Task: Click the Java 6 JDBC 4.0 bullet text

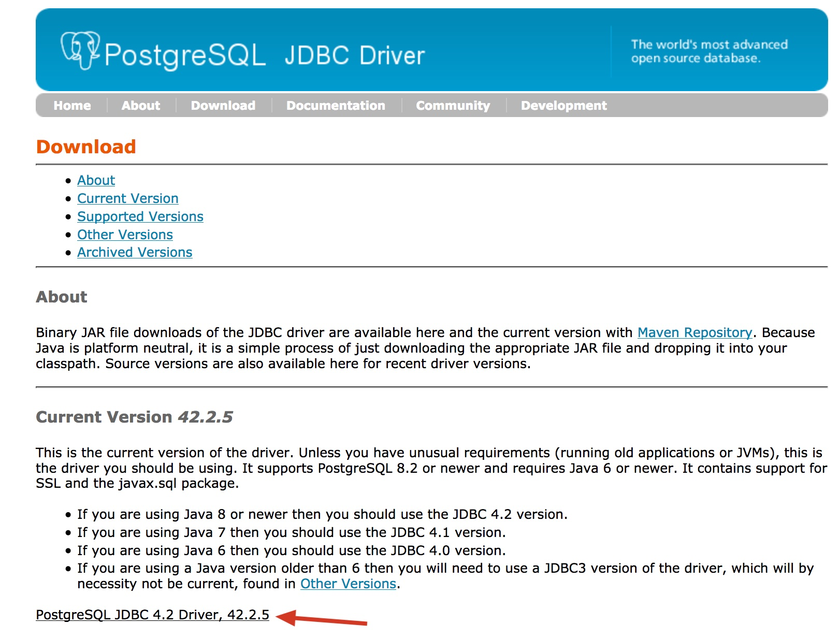Action: [291, 550]
